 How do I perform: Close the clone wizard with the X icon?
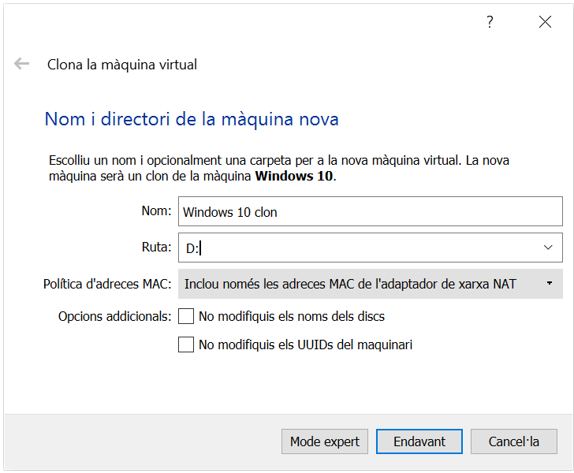coord(545,22)
